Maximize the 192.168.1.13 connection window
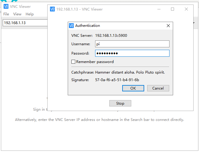The height and width of the screenshot is (152, 199). tap(173, 9)
